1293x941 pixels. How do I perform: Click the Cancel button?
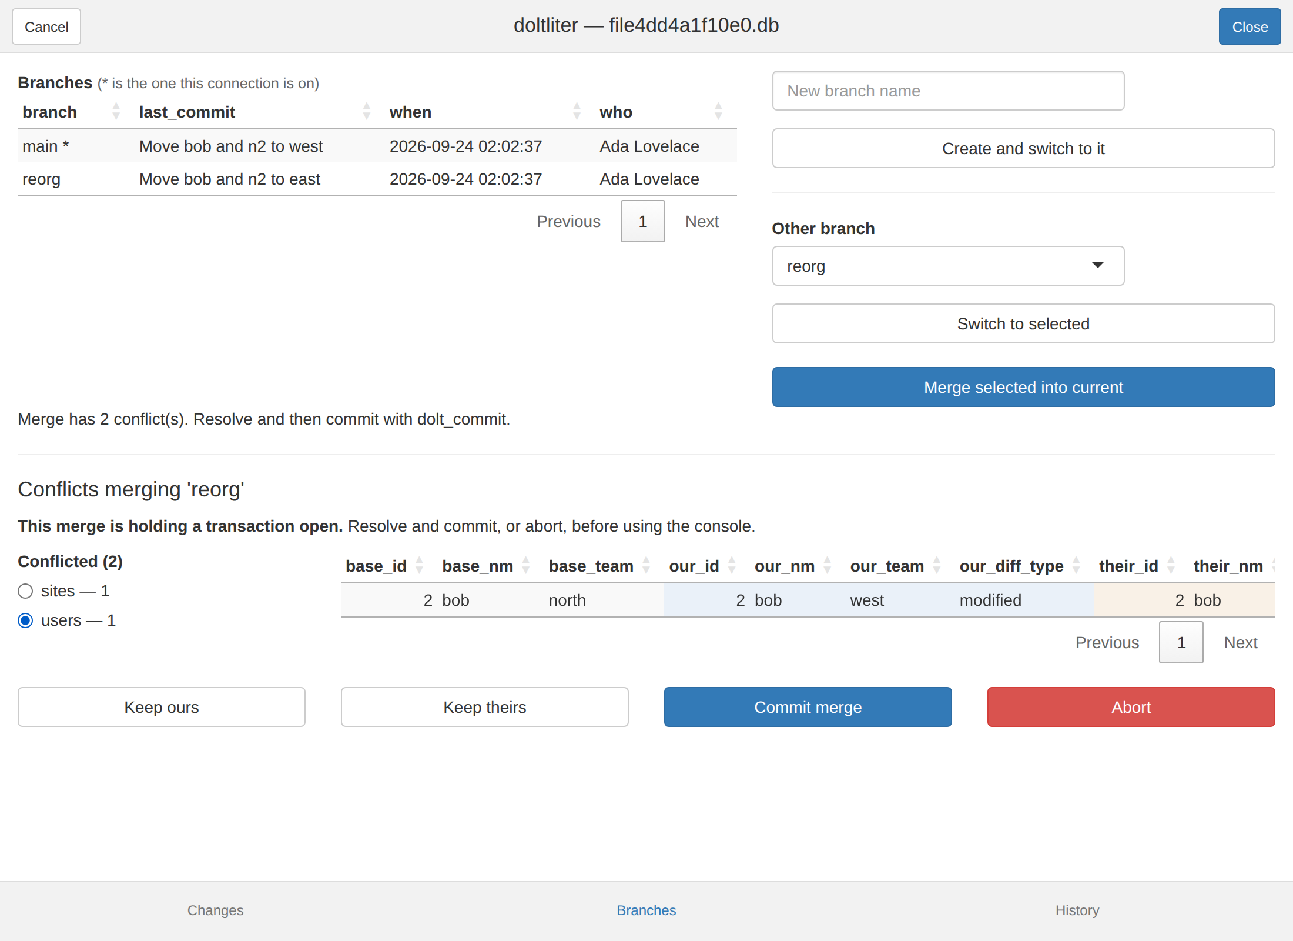tap(46, 26)
